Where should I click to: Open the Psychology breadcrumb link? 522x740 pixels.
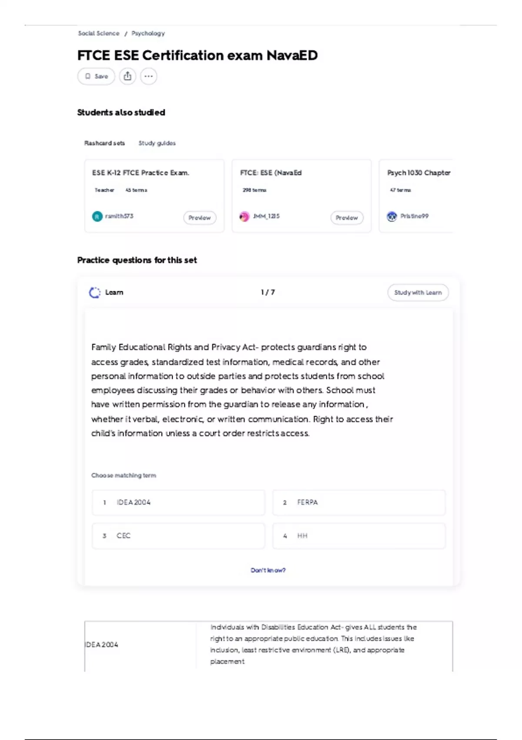pyautogui.click(x=148, y=34)
